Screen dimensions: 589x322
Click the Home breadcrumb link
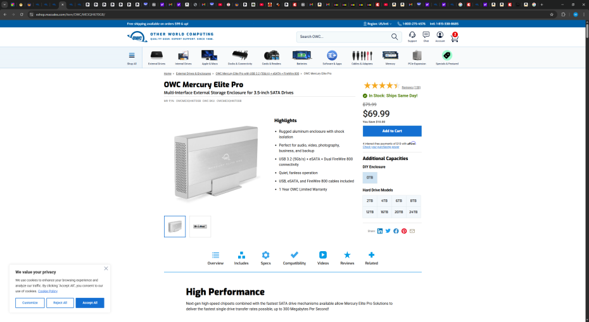tap(168, 73)
